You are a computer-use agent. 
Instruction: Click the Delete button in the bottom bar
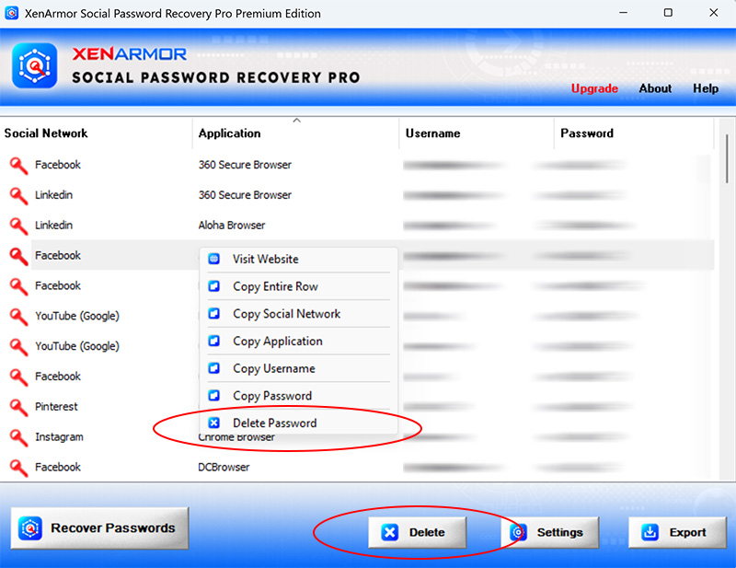point(418,532)
